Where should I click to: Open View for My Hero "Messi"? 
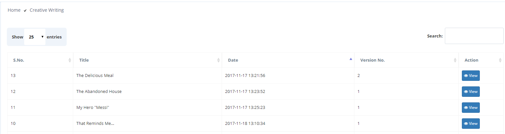[471, 108]
